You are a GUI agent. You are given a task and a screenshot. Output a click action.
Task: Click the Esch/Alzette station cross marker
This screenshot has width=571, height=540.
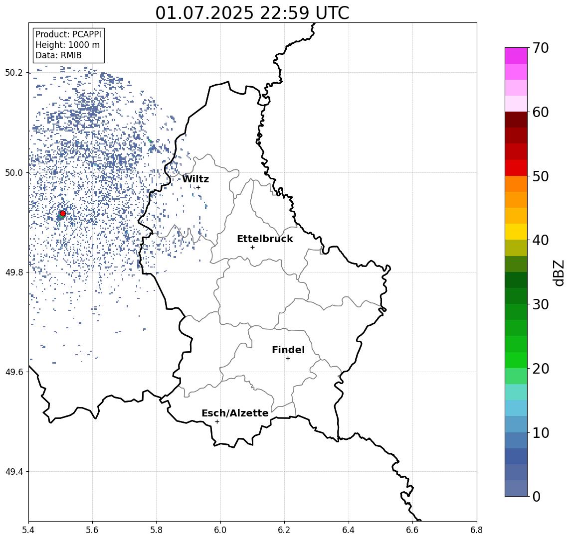(x=217, y=422)
